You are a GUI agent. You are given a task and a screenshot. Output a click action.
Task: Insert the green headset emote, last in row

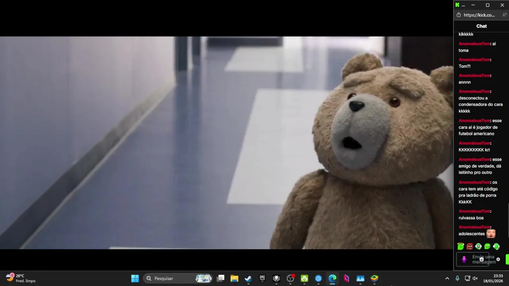496,246
